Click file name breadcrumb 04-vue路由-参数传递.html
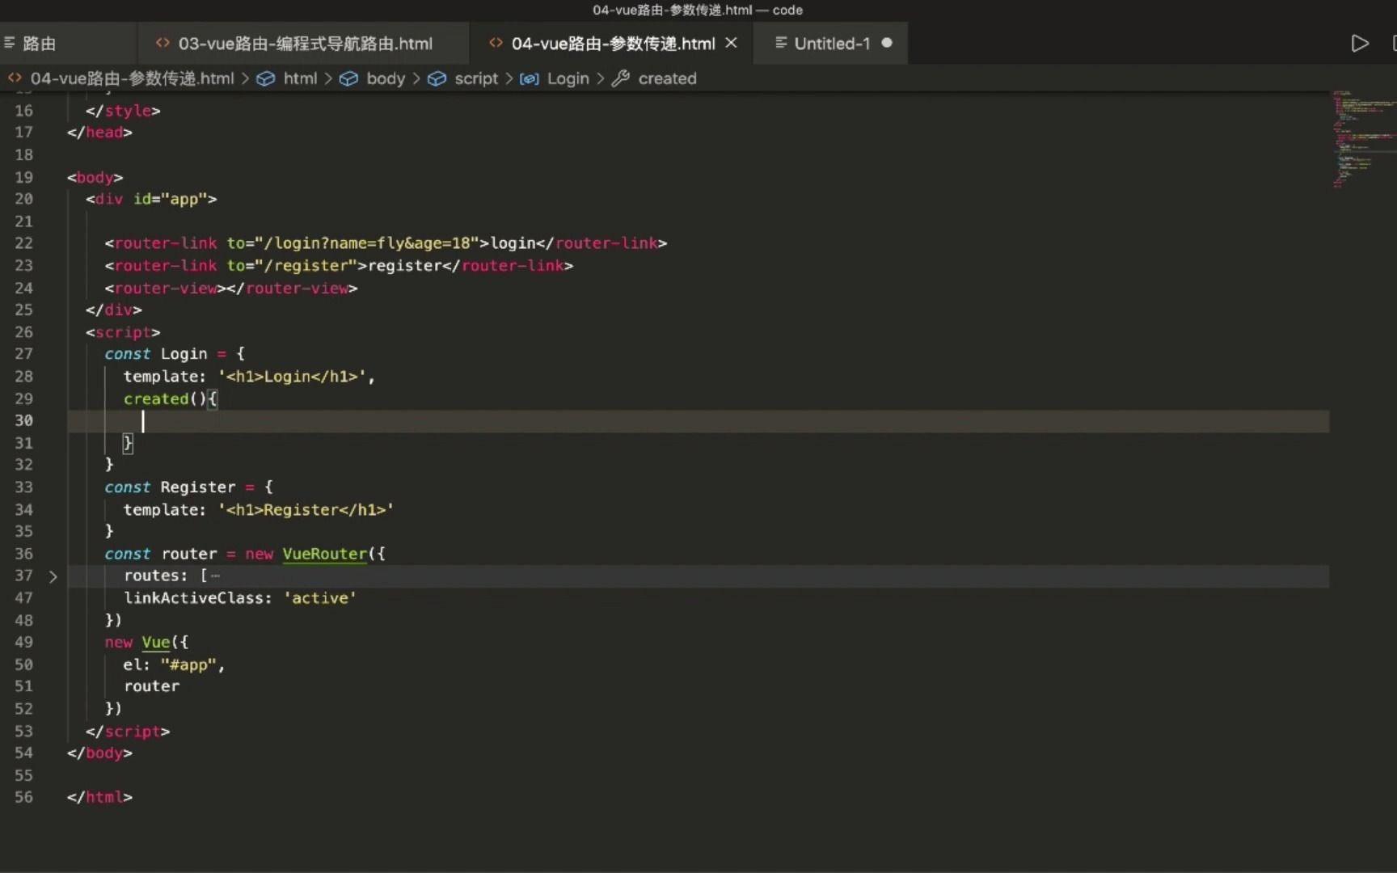The width and height of the screenshot is (1397, 873). 132,78
